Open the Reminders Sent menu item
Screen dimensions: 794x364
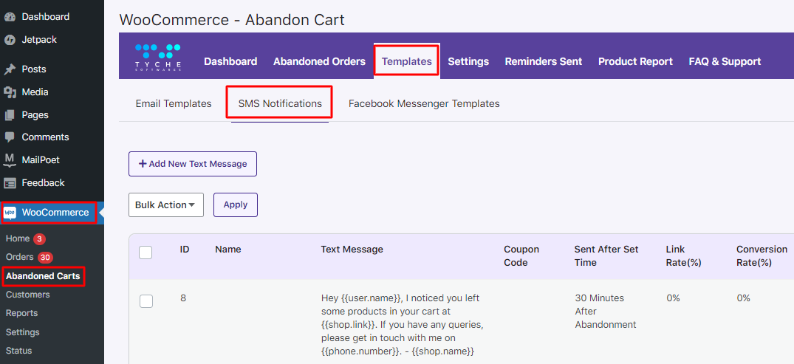tap(544, 62)
